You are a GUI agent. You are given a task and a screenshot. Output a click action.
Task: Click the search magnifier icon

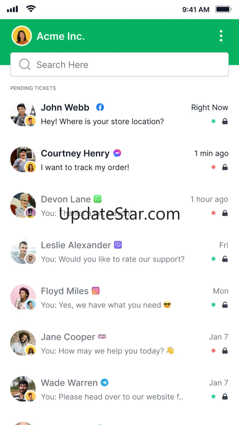(x=25, y=65)
